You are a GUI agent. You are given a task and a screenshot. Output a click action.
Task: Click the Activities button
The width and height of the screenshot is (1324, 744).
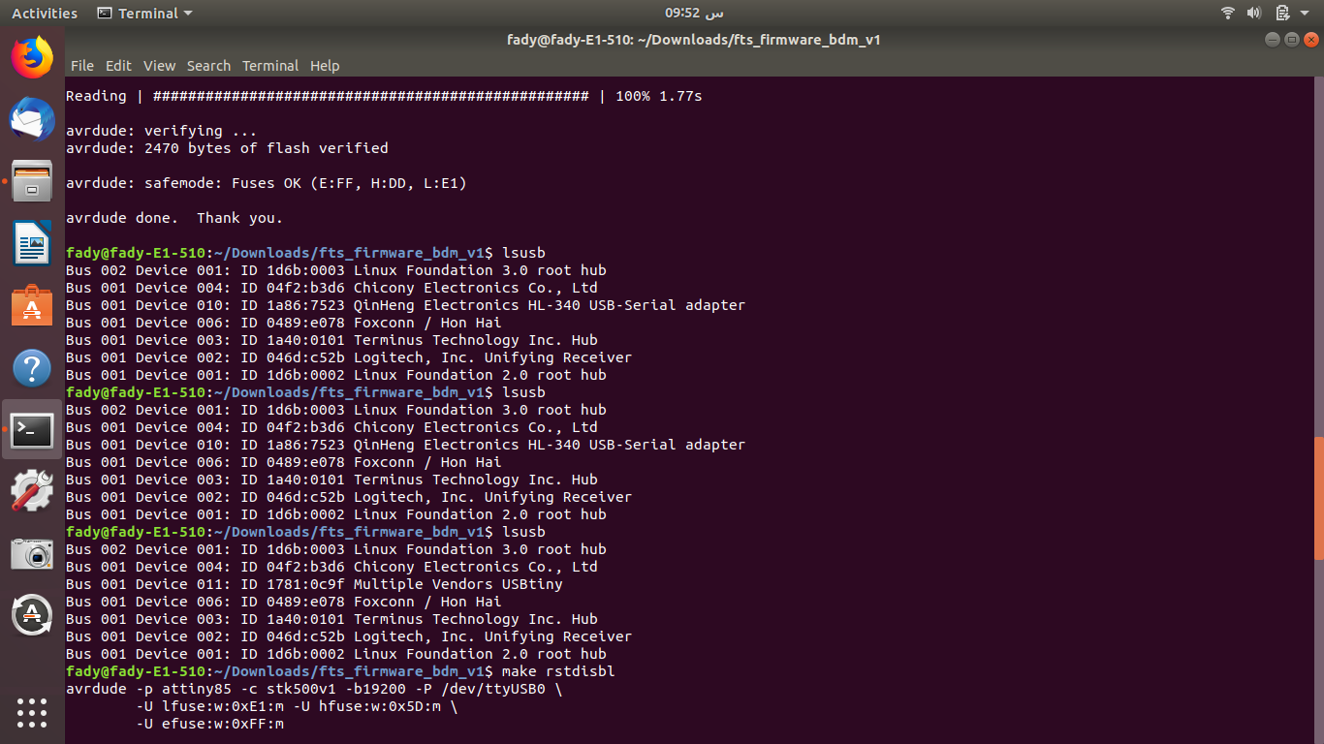pos(45,14)
